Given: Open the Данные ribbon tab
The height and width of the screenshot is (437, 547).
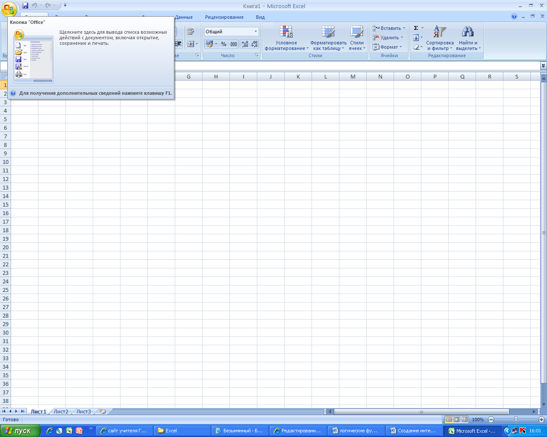Looking at the screenshot, I should [x=184, y=17].
